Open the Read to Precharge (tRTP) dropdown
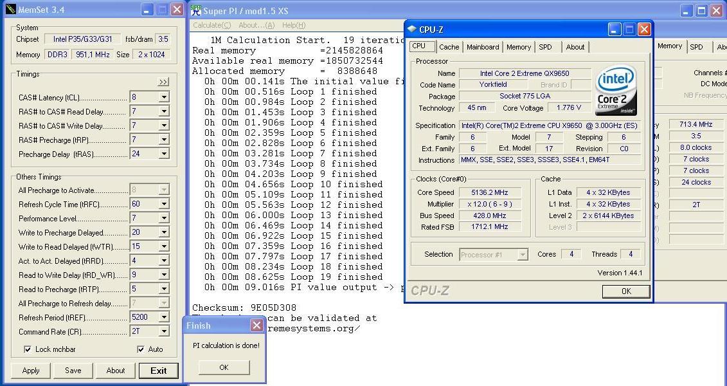727x386 pixels. point(164,289)
